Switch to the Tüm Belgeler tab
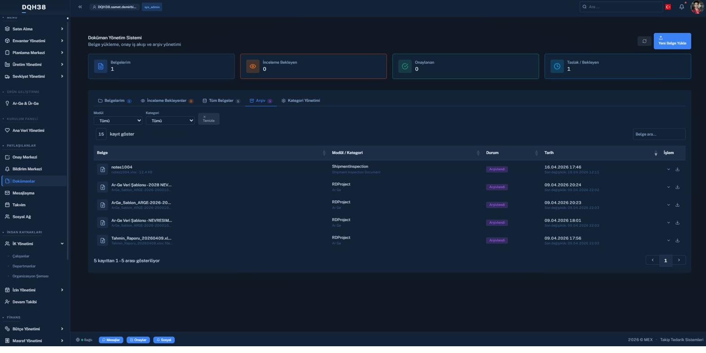 pos(221,101)
